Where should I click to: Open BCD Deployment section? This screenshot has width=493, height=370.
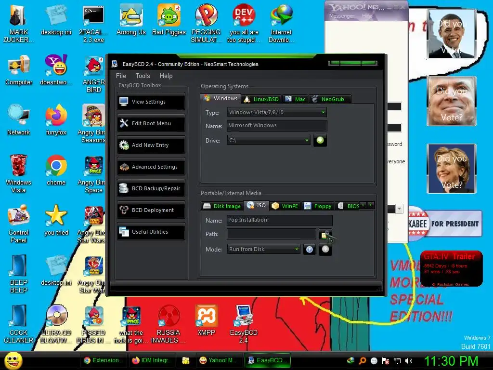tap(151, 210)
